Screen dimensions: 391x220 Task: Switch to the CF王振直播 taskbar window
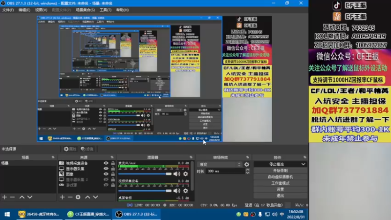(x=88, y=214)
